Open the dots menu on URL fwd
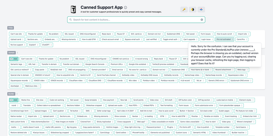273x136 pixels. click(x=37, y=64)
